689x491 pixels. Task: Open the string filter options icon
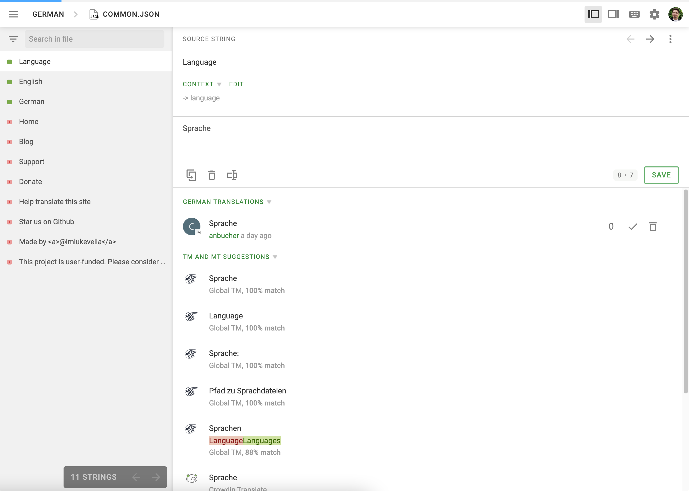coord(13,39)
